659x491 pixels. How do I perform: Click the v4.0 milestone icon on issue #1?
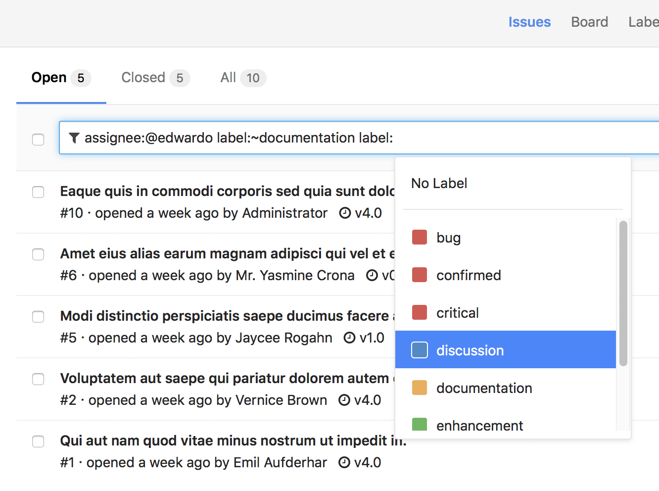point(345,462)
